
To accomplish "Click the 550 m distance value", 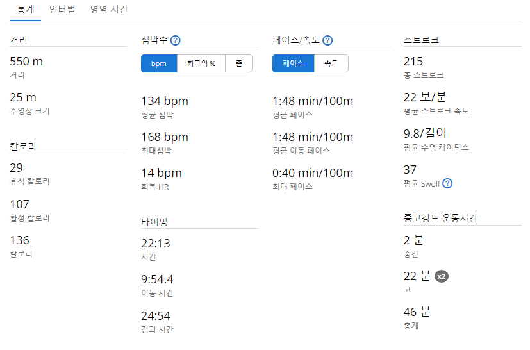I will pos(26,62).
